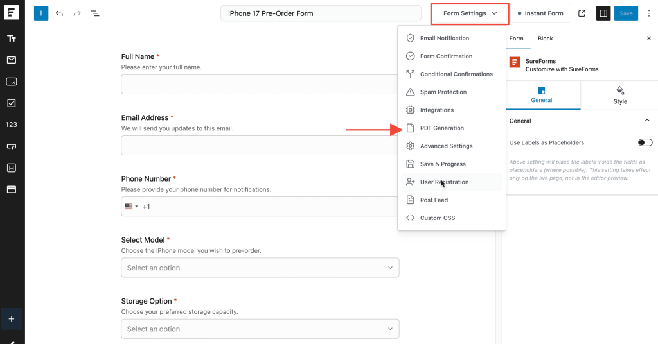Save the form

point(626,13)
